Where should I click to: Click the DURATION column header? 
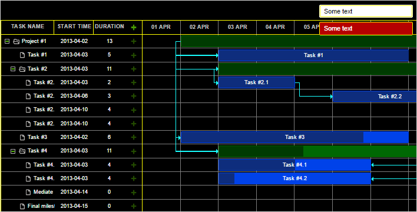[x=110, y=27]
